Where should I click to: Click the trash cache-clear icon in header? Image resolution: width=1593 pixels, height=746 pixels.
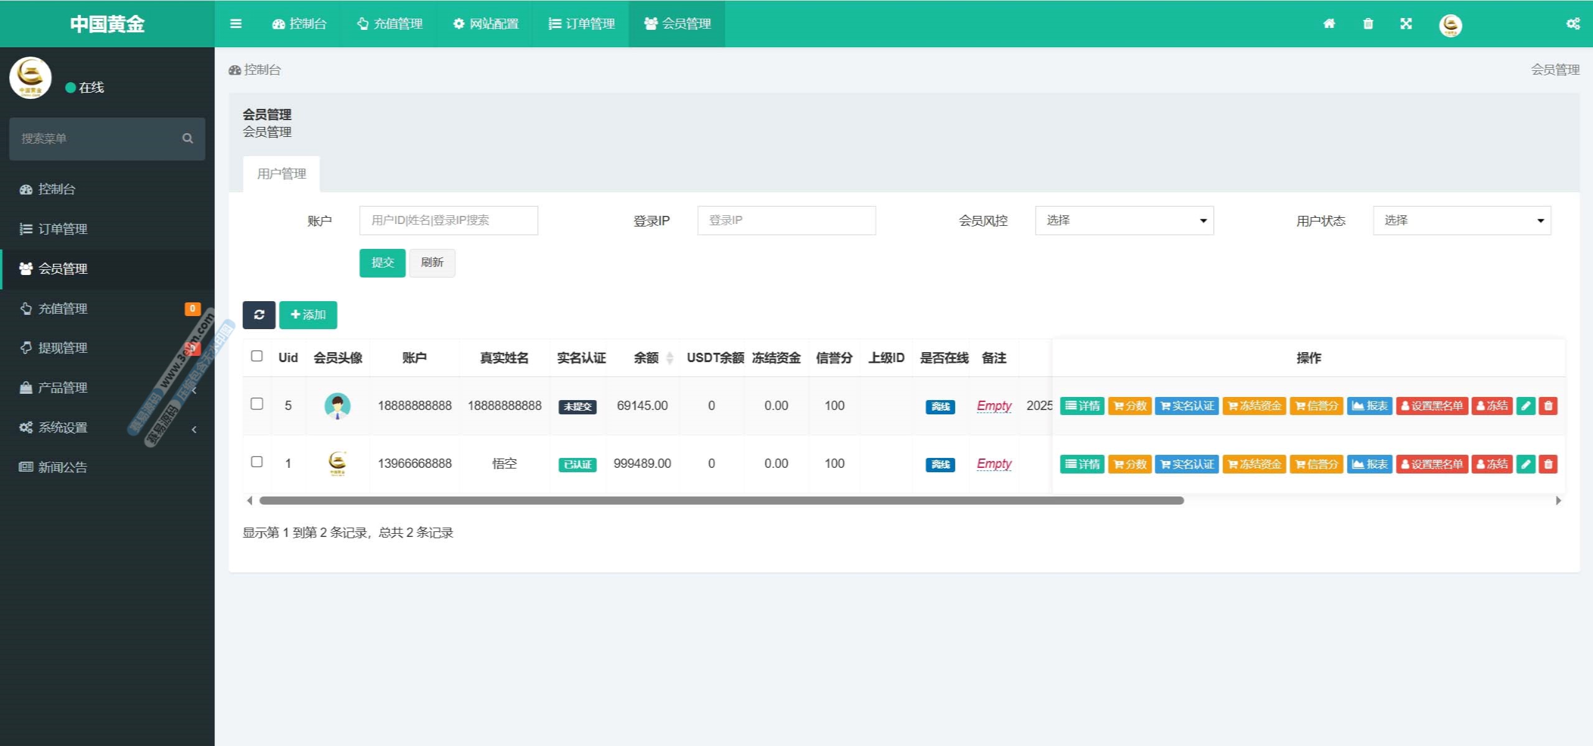click(1368, 24)
